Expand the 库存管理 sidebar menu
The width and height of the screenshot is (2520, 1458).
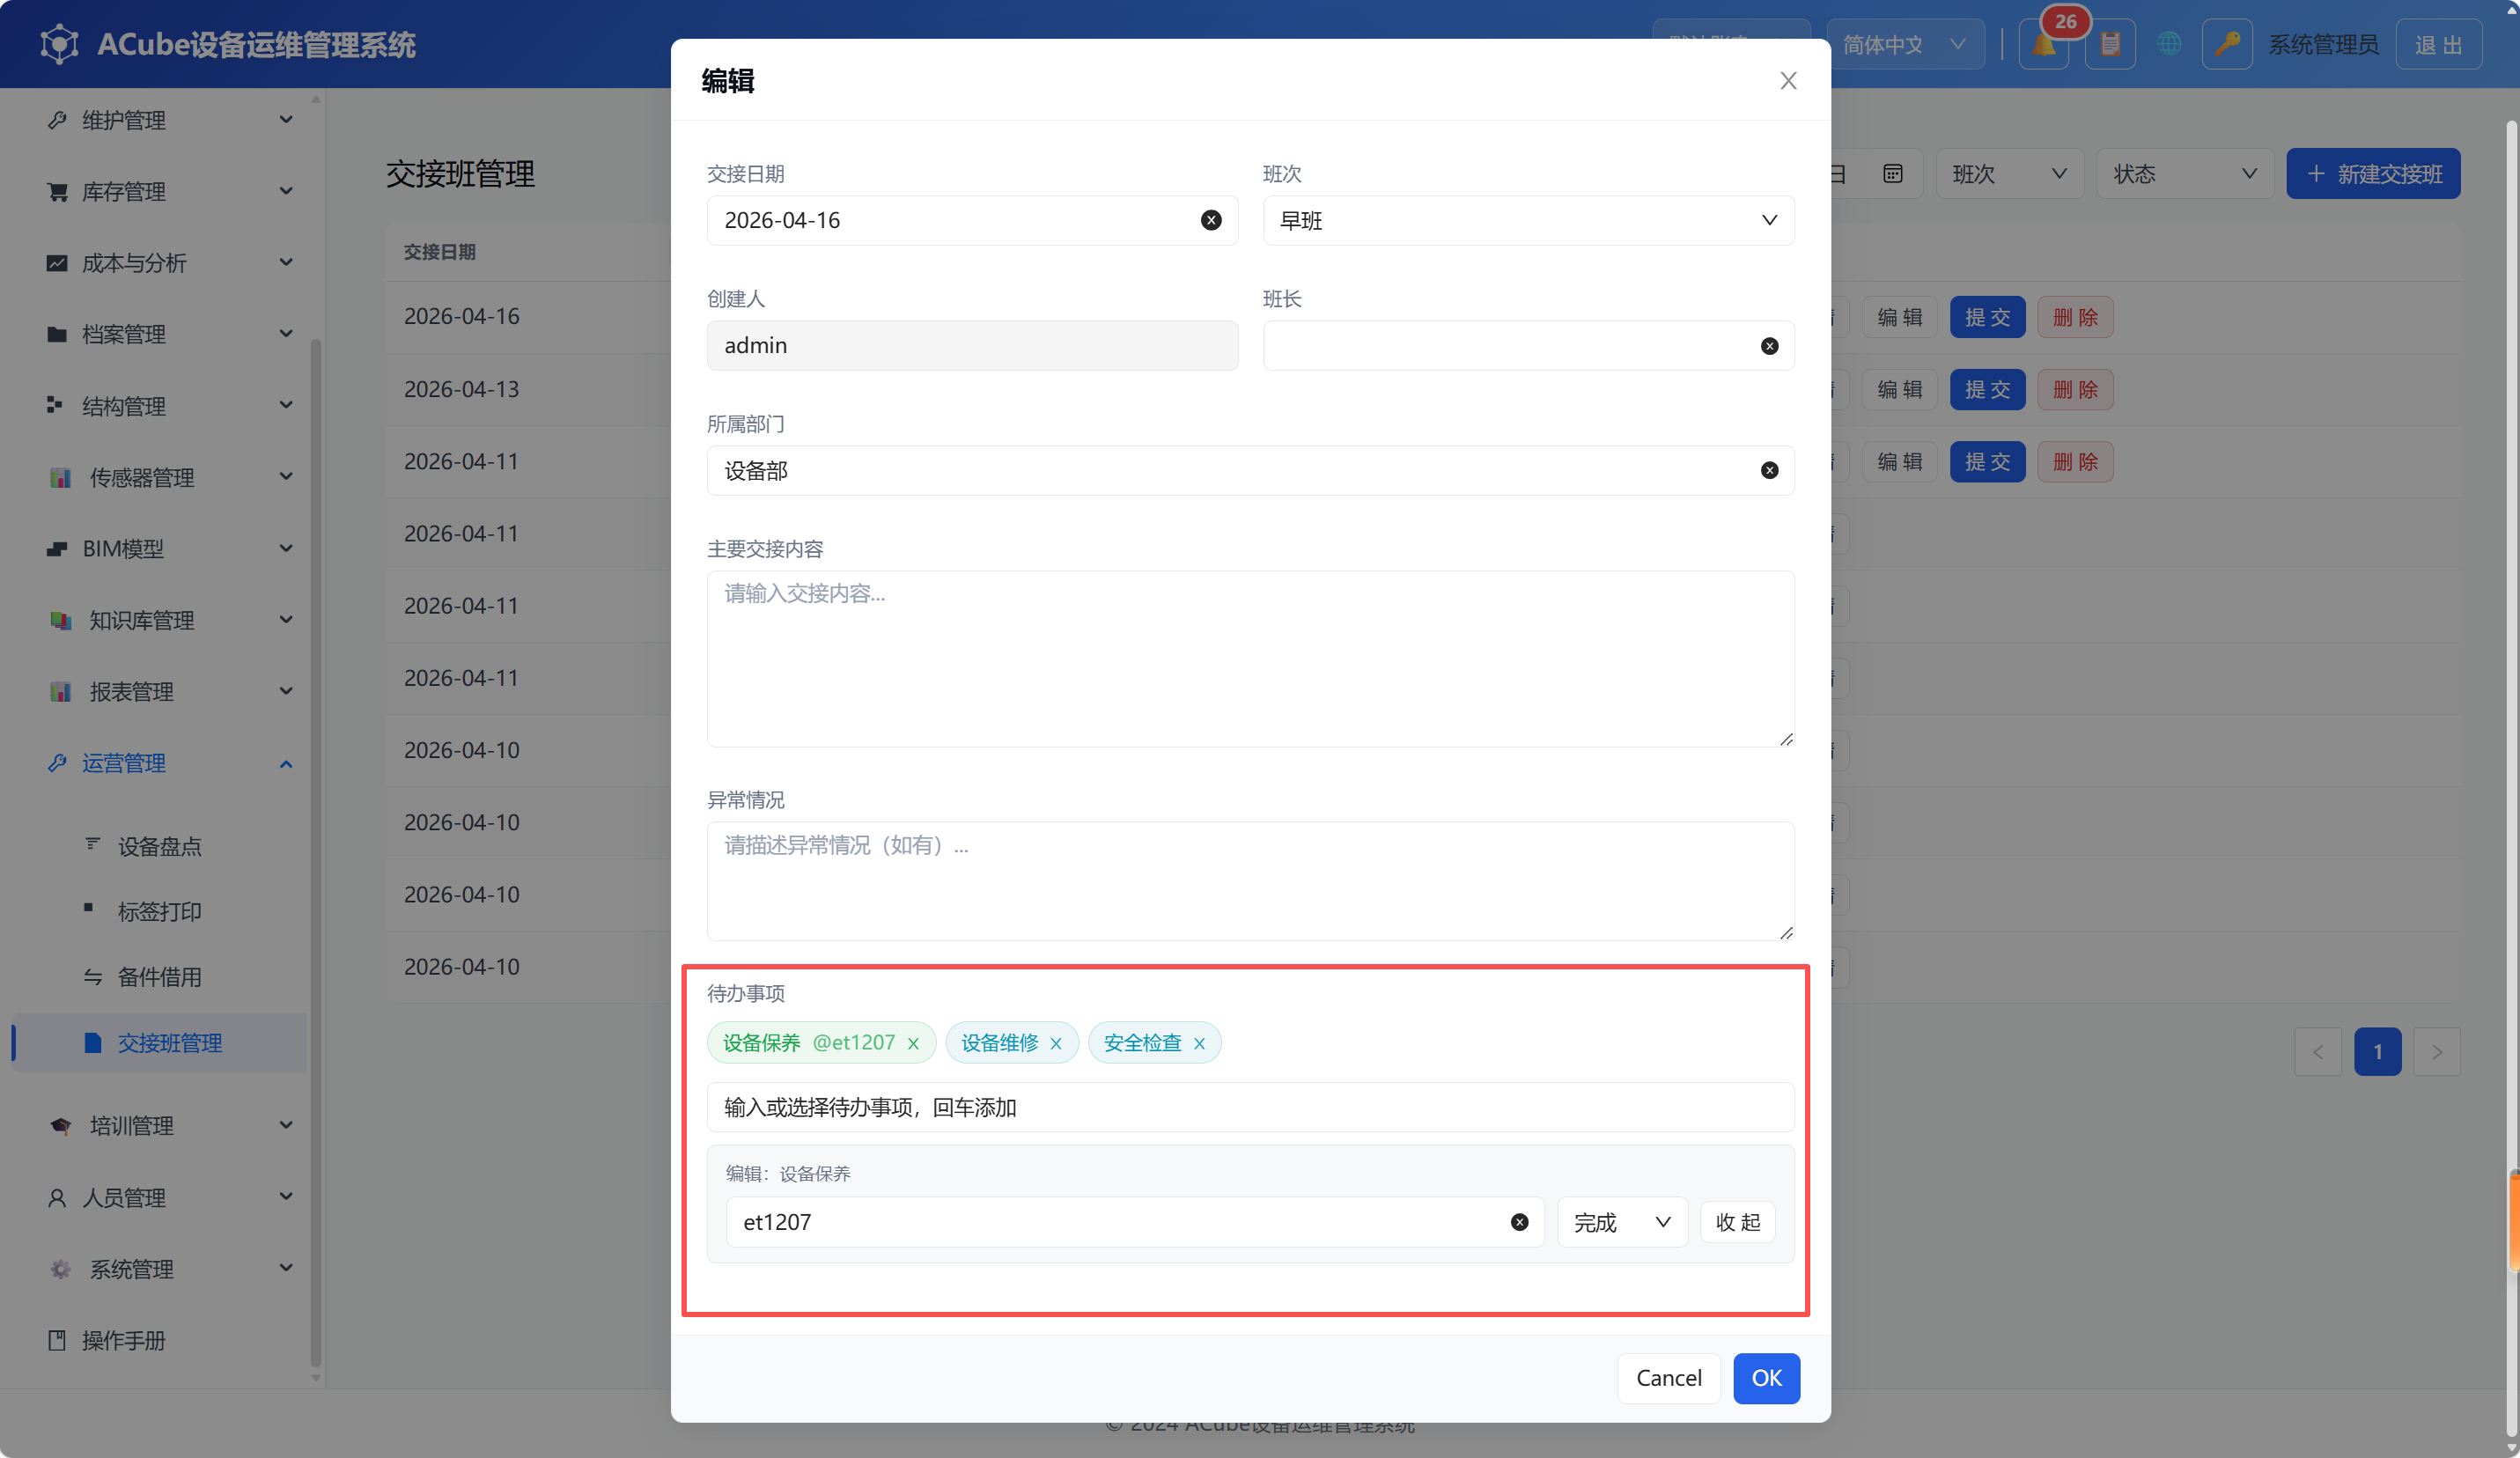pos(170,191)
